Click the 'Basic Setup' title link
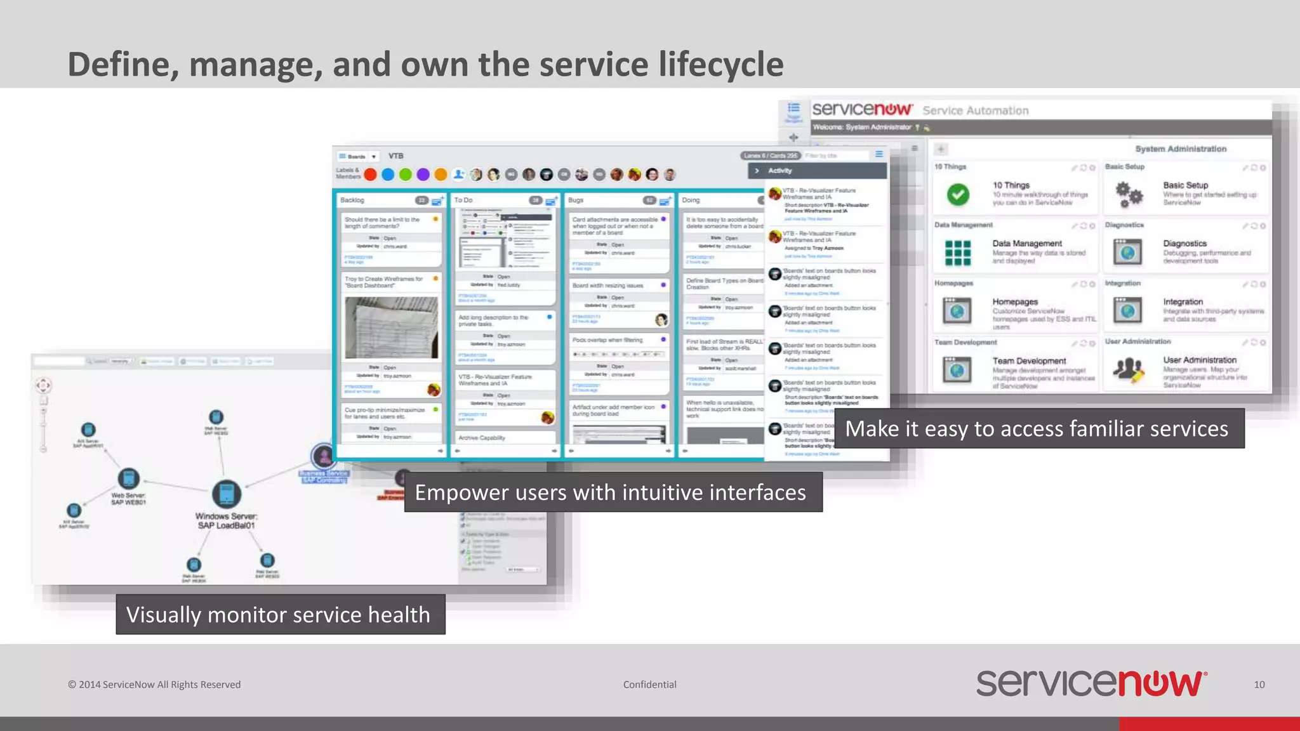The width and height of the screenshot is (1300, 731). (1186, 185)
